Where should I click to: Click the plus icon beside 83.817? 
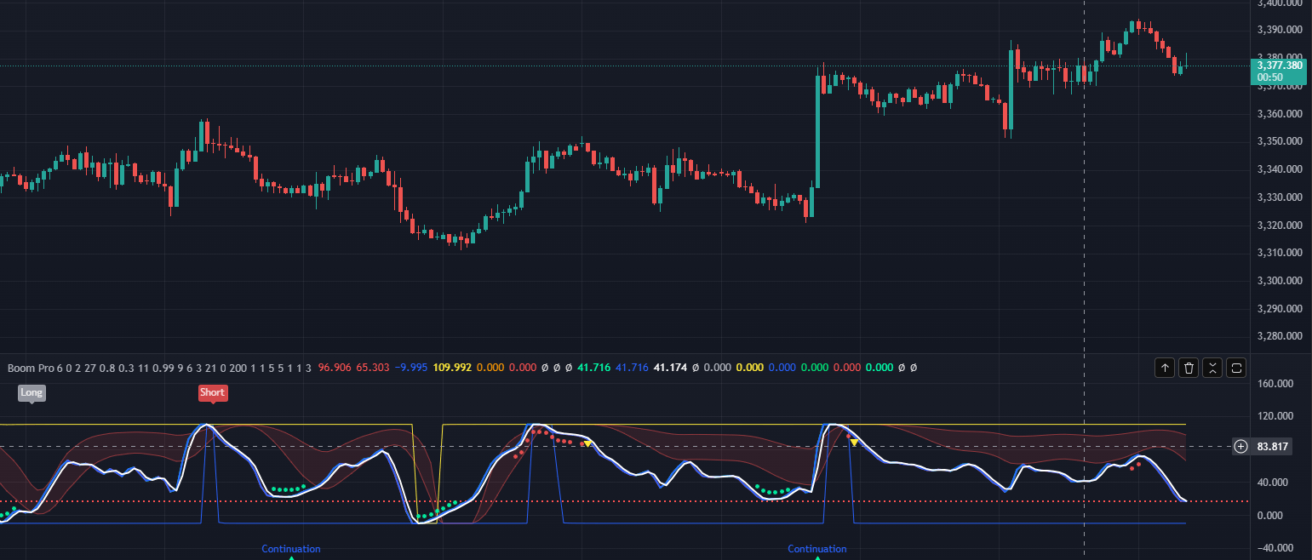coord(1241,447)
